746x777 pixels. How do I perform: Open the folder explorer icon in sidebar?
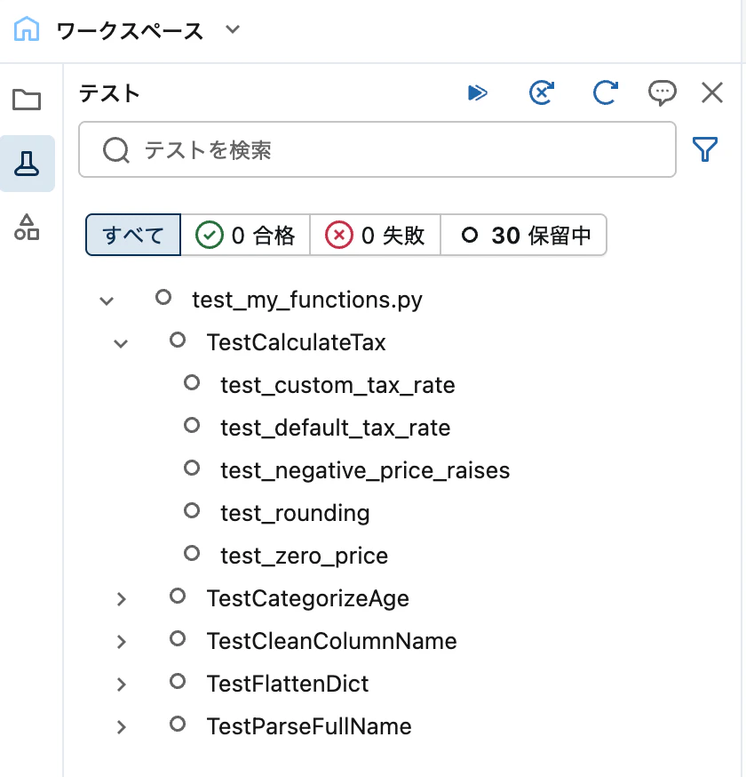click(x=27, y=100)
